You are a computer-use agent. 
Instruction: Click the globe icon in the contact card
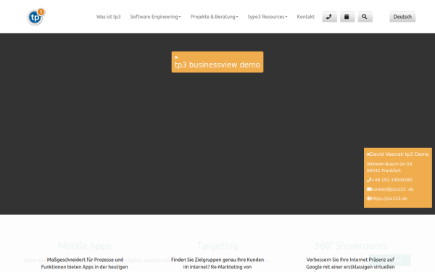pos(369,199)
